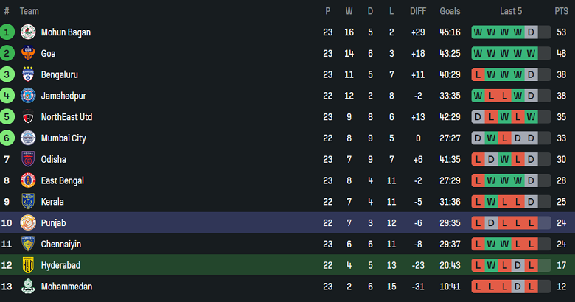Click the Kerala team badge
The image size is (575, 302).
(x=28, y=202)
